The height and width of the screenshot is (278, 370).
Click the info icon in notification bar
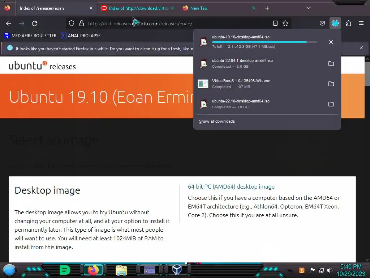click(10, 48)
